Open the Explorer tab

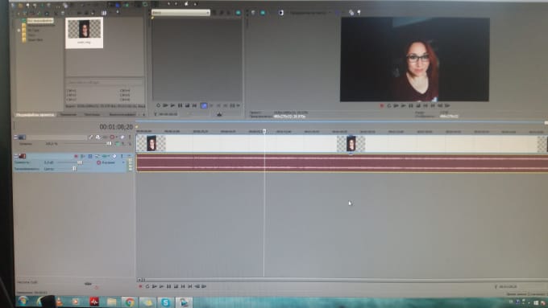tap(68, 114)
